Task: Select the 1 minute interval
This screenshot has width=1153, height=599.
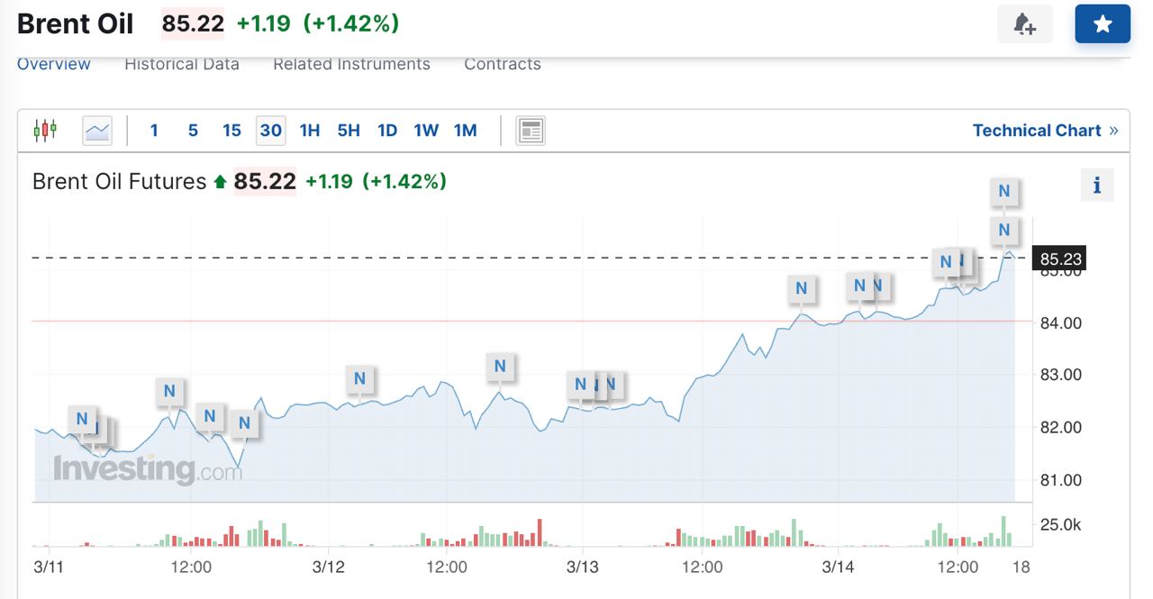Action: [154, 131]
